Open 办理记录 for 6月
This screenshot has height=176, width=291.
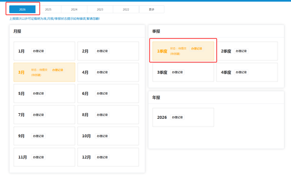click(x=102, y=94)
